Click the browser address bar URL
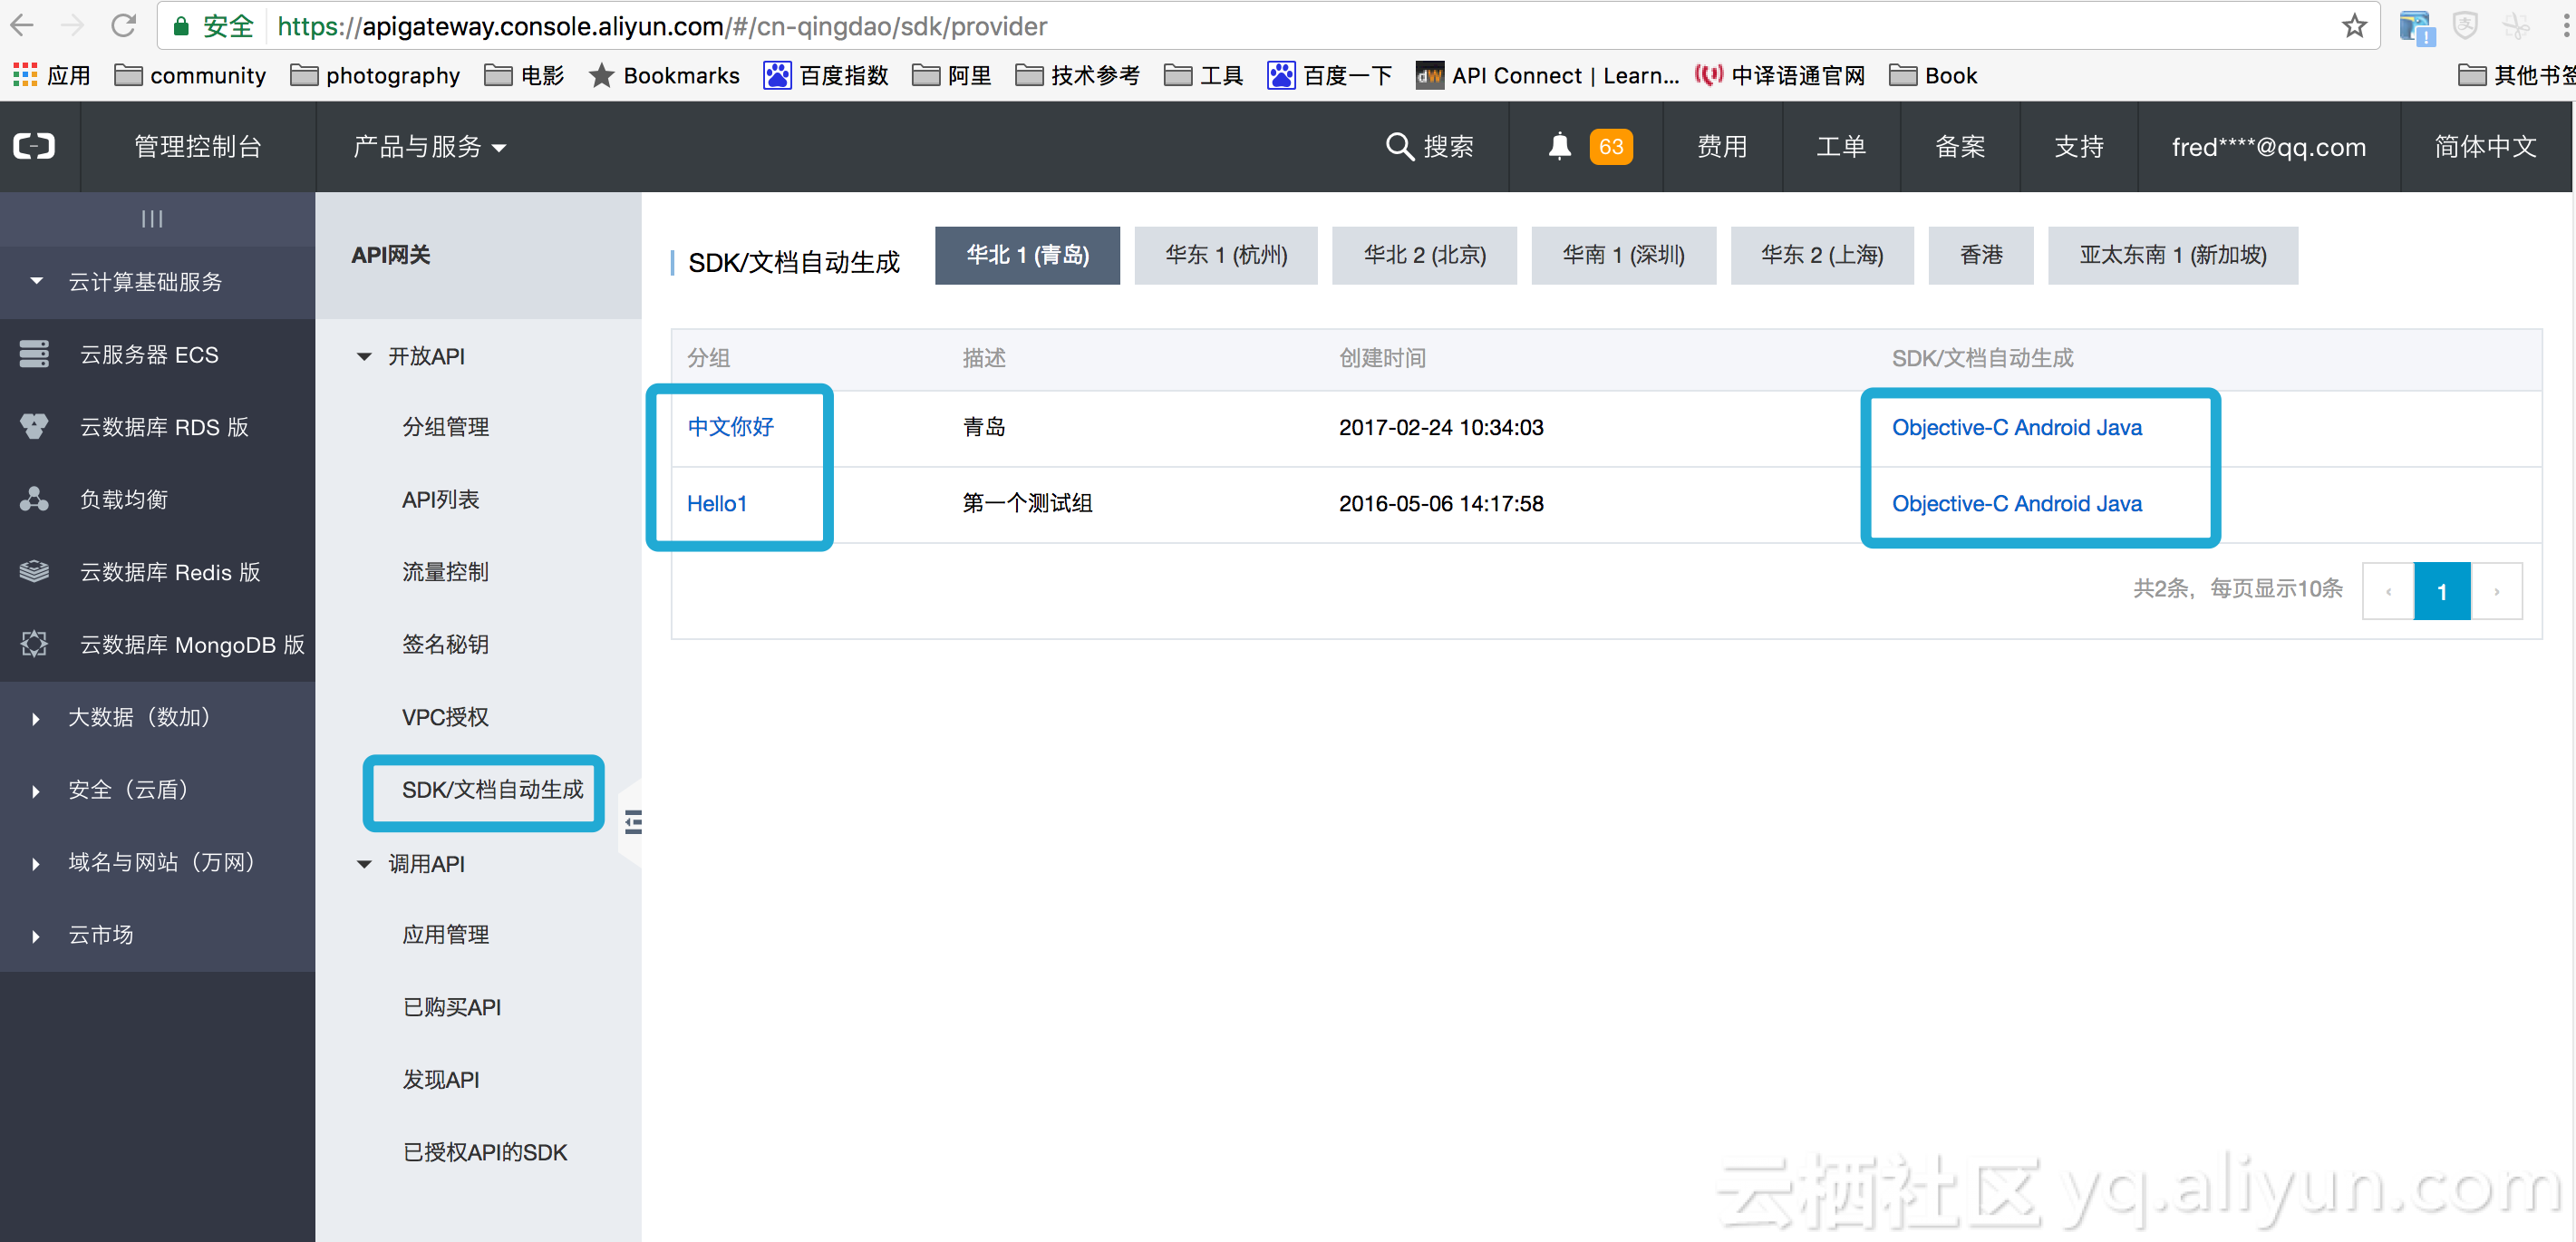The width and height of the screenshot is (2576, 1242). [x=662, y=26]
